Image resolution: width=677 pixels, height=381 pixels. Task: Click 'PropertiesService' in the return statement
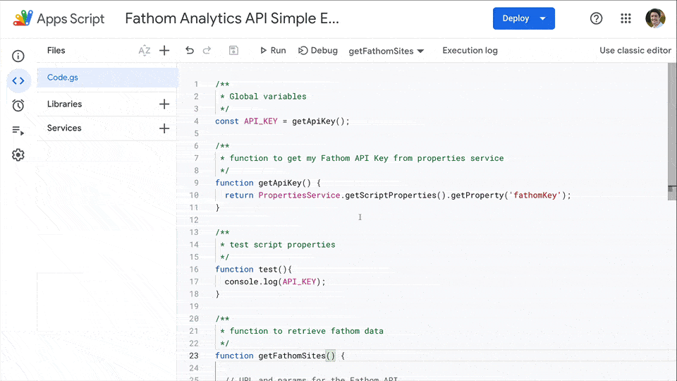pyautogui.click(x=299, y=195)
